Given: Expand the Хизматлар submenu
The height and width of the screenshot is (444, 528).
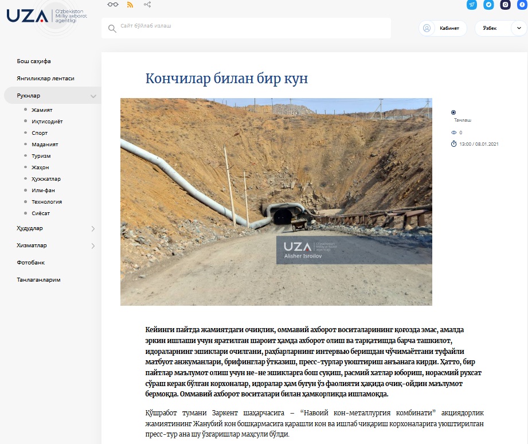Looking at the screenshot, I should 93,246.
